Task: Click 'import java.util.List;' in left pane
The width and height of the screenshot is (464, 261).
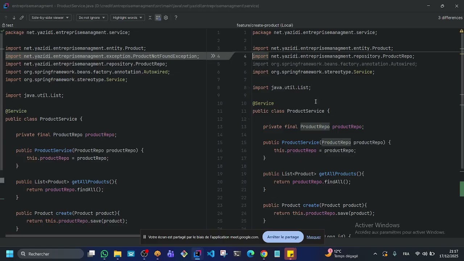Action: (34, 95)
